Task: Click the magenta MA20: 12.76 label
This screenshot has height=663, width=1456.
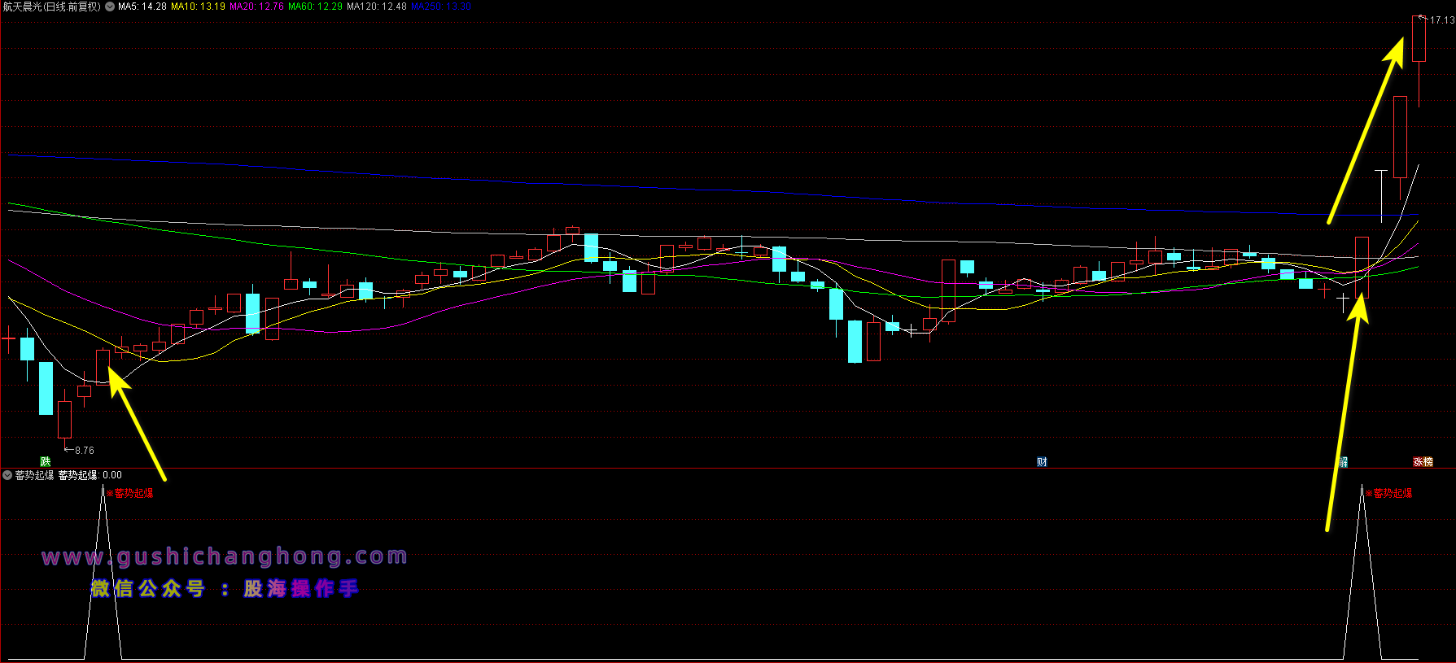Action: coord(256,7)
